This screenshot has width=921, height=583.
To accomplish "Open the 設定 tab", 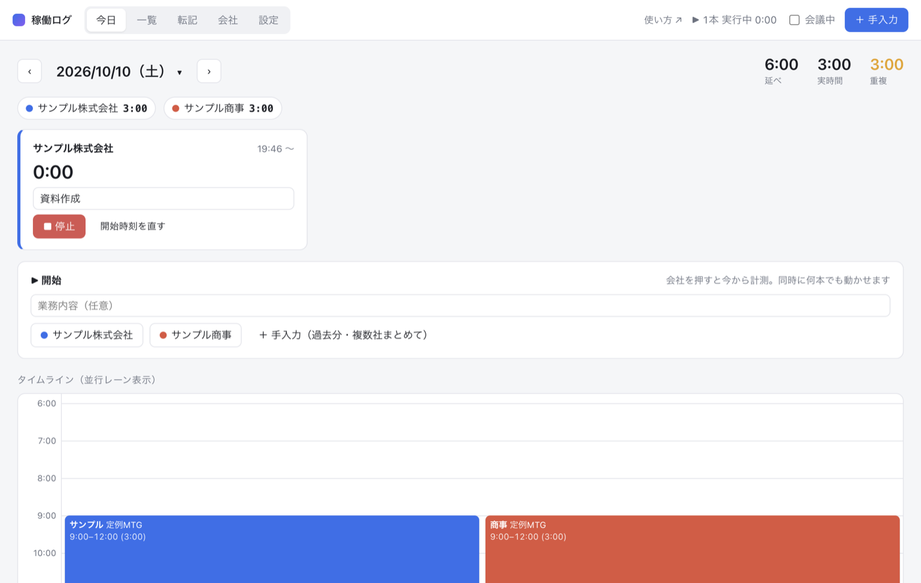I will pos(268,20).
